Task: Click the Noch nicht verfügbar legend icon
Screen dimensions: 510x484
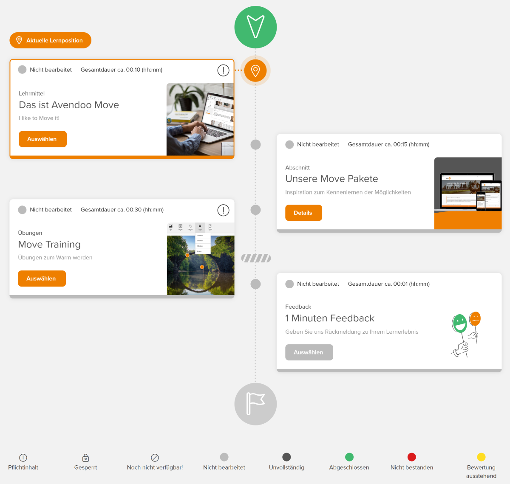Action: point(155,458)
